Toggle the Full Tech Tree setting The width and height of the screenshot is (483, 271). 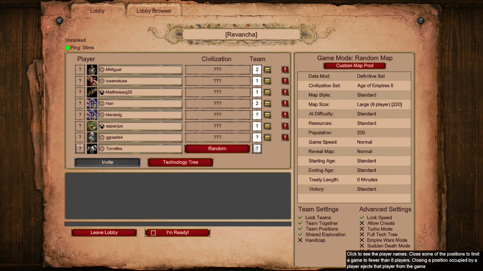362,234
